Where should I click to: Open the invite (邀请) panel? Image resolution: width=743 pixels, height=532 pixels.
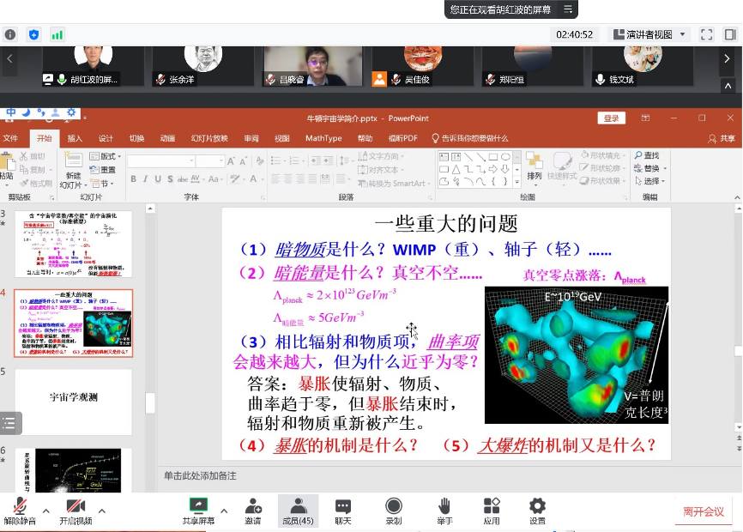[253, 510]
